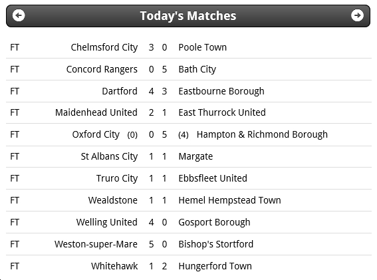Go to previous day with left arrow
Image resolution: width=377 pixels, height=280 pixels.
pyautogui.click(x=19, y=16)
